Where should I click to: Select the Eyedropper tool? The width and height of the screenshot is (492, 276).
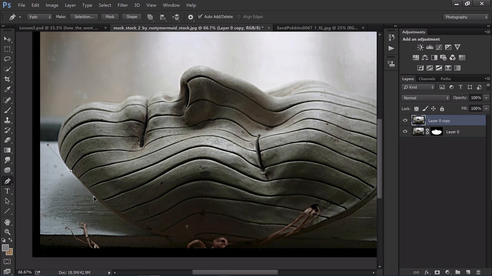pos(7,89)
